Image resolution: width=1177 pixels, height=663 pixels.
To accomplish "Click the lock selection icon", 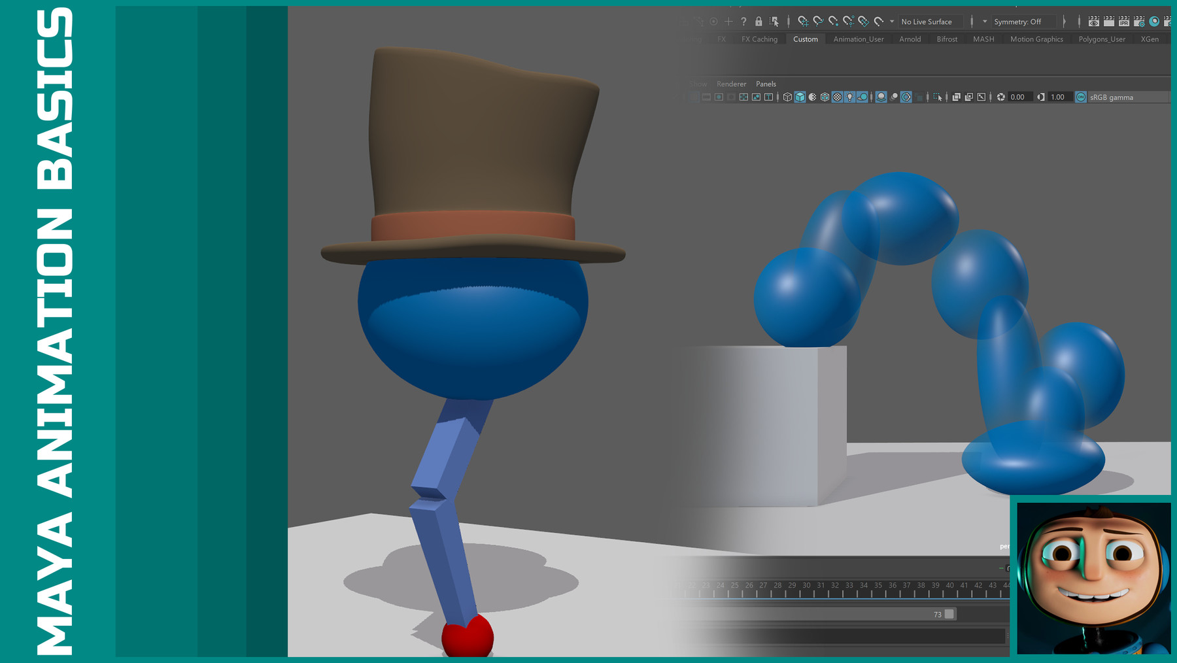I will click(x=759, y=22).
